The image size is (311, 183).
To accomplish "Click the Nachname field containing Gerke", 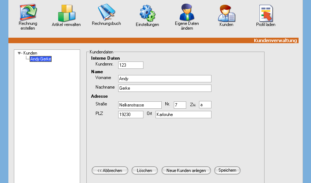I will pyautogui.click(x=165, y=88).
